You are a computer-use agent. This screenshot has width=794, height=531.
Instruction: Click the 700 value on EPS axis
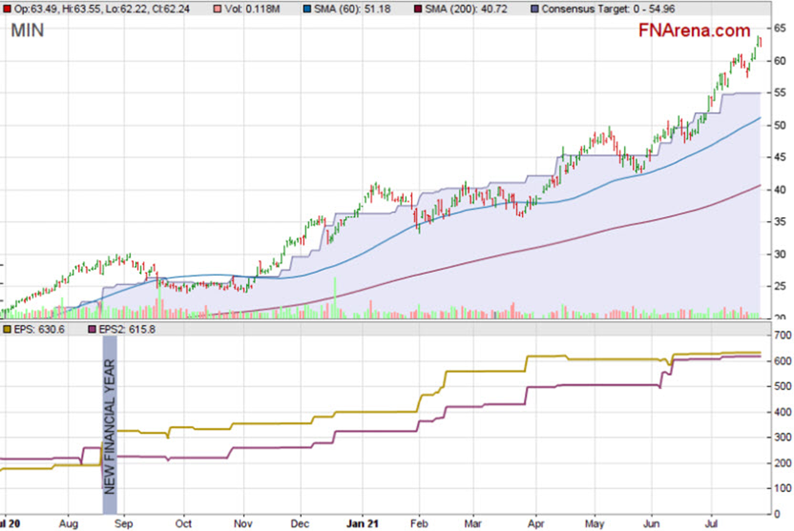(782, 336)
